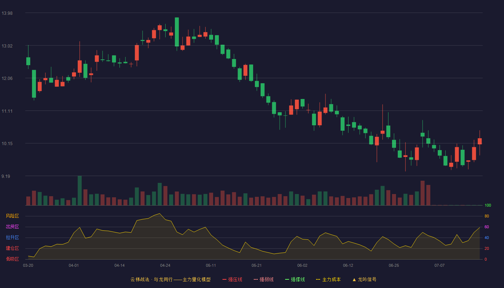Toggle the 强弱线 legend series
504x288 pixels.
point(264,279)
